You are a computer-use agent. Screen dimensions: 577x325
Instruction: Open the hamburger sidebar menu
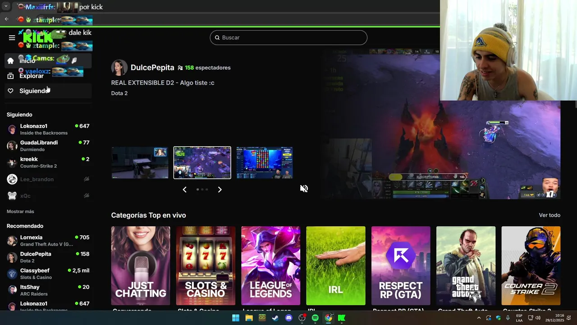(12, 37)
